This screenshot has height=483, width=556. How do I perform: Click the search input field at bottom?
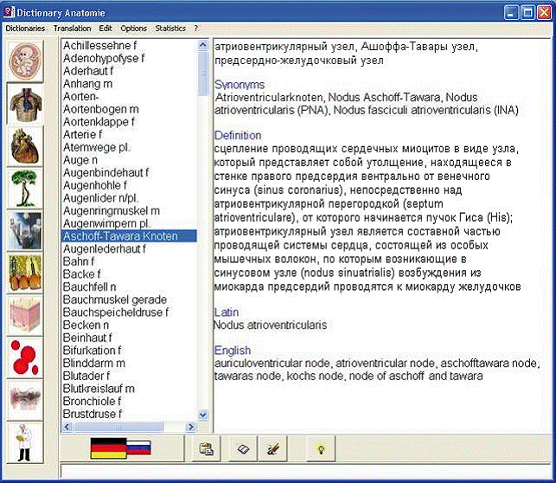click(x=305, y=471)
